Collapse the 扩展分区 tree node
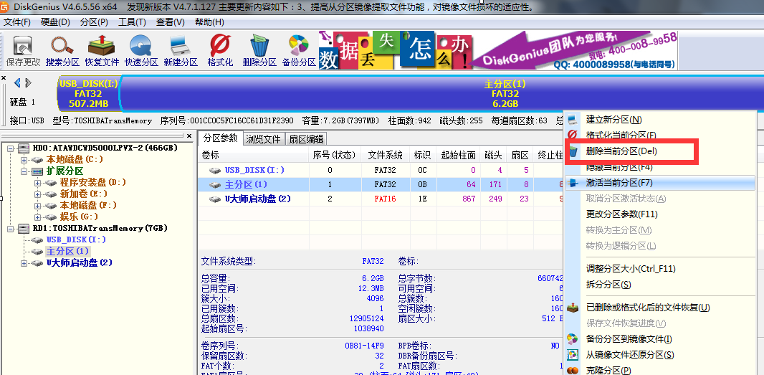 tap(24, 171)
